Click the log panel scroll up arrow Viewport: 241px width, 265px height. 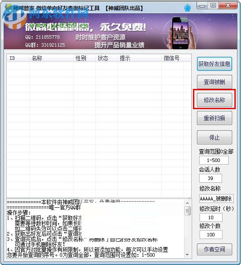pyautogui.click(x=187, y=203)
